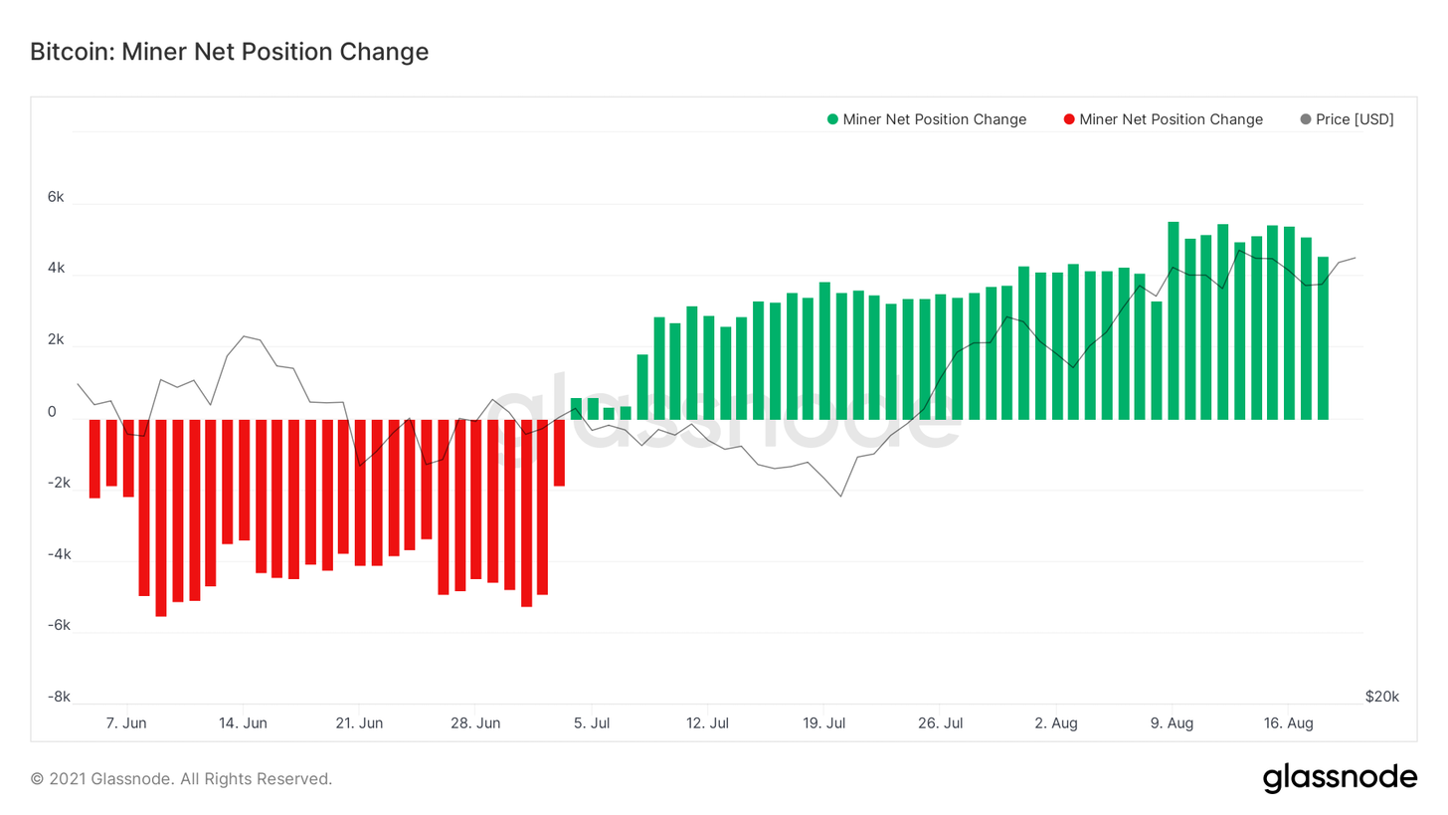Click the -8k y-axis label

click(x=59, y=697)
